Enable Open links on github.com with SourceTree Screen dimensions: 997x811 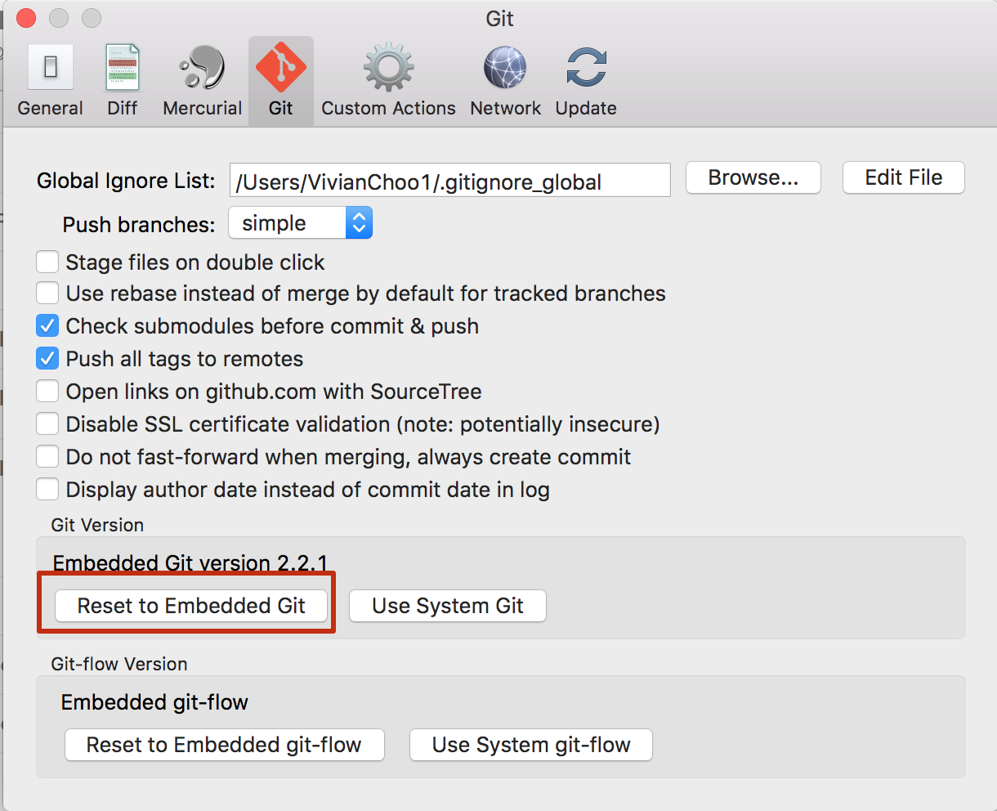(47, 391)
